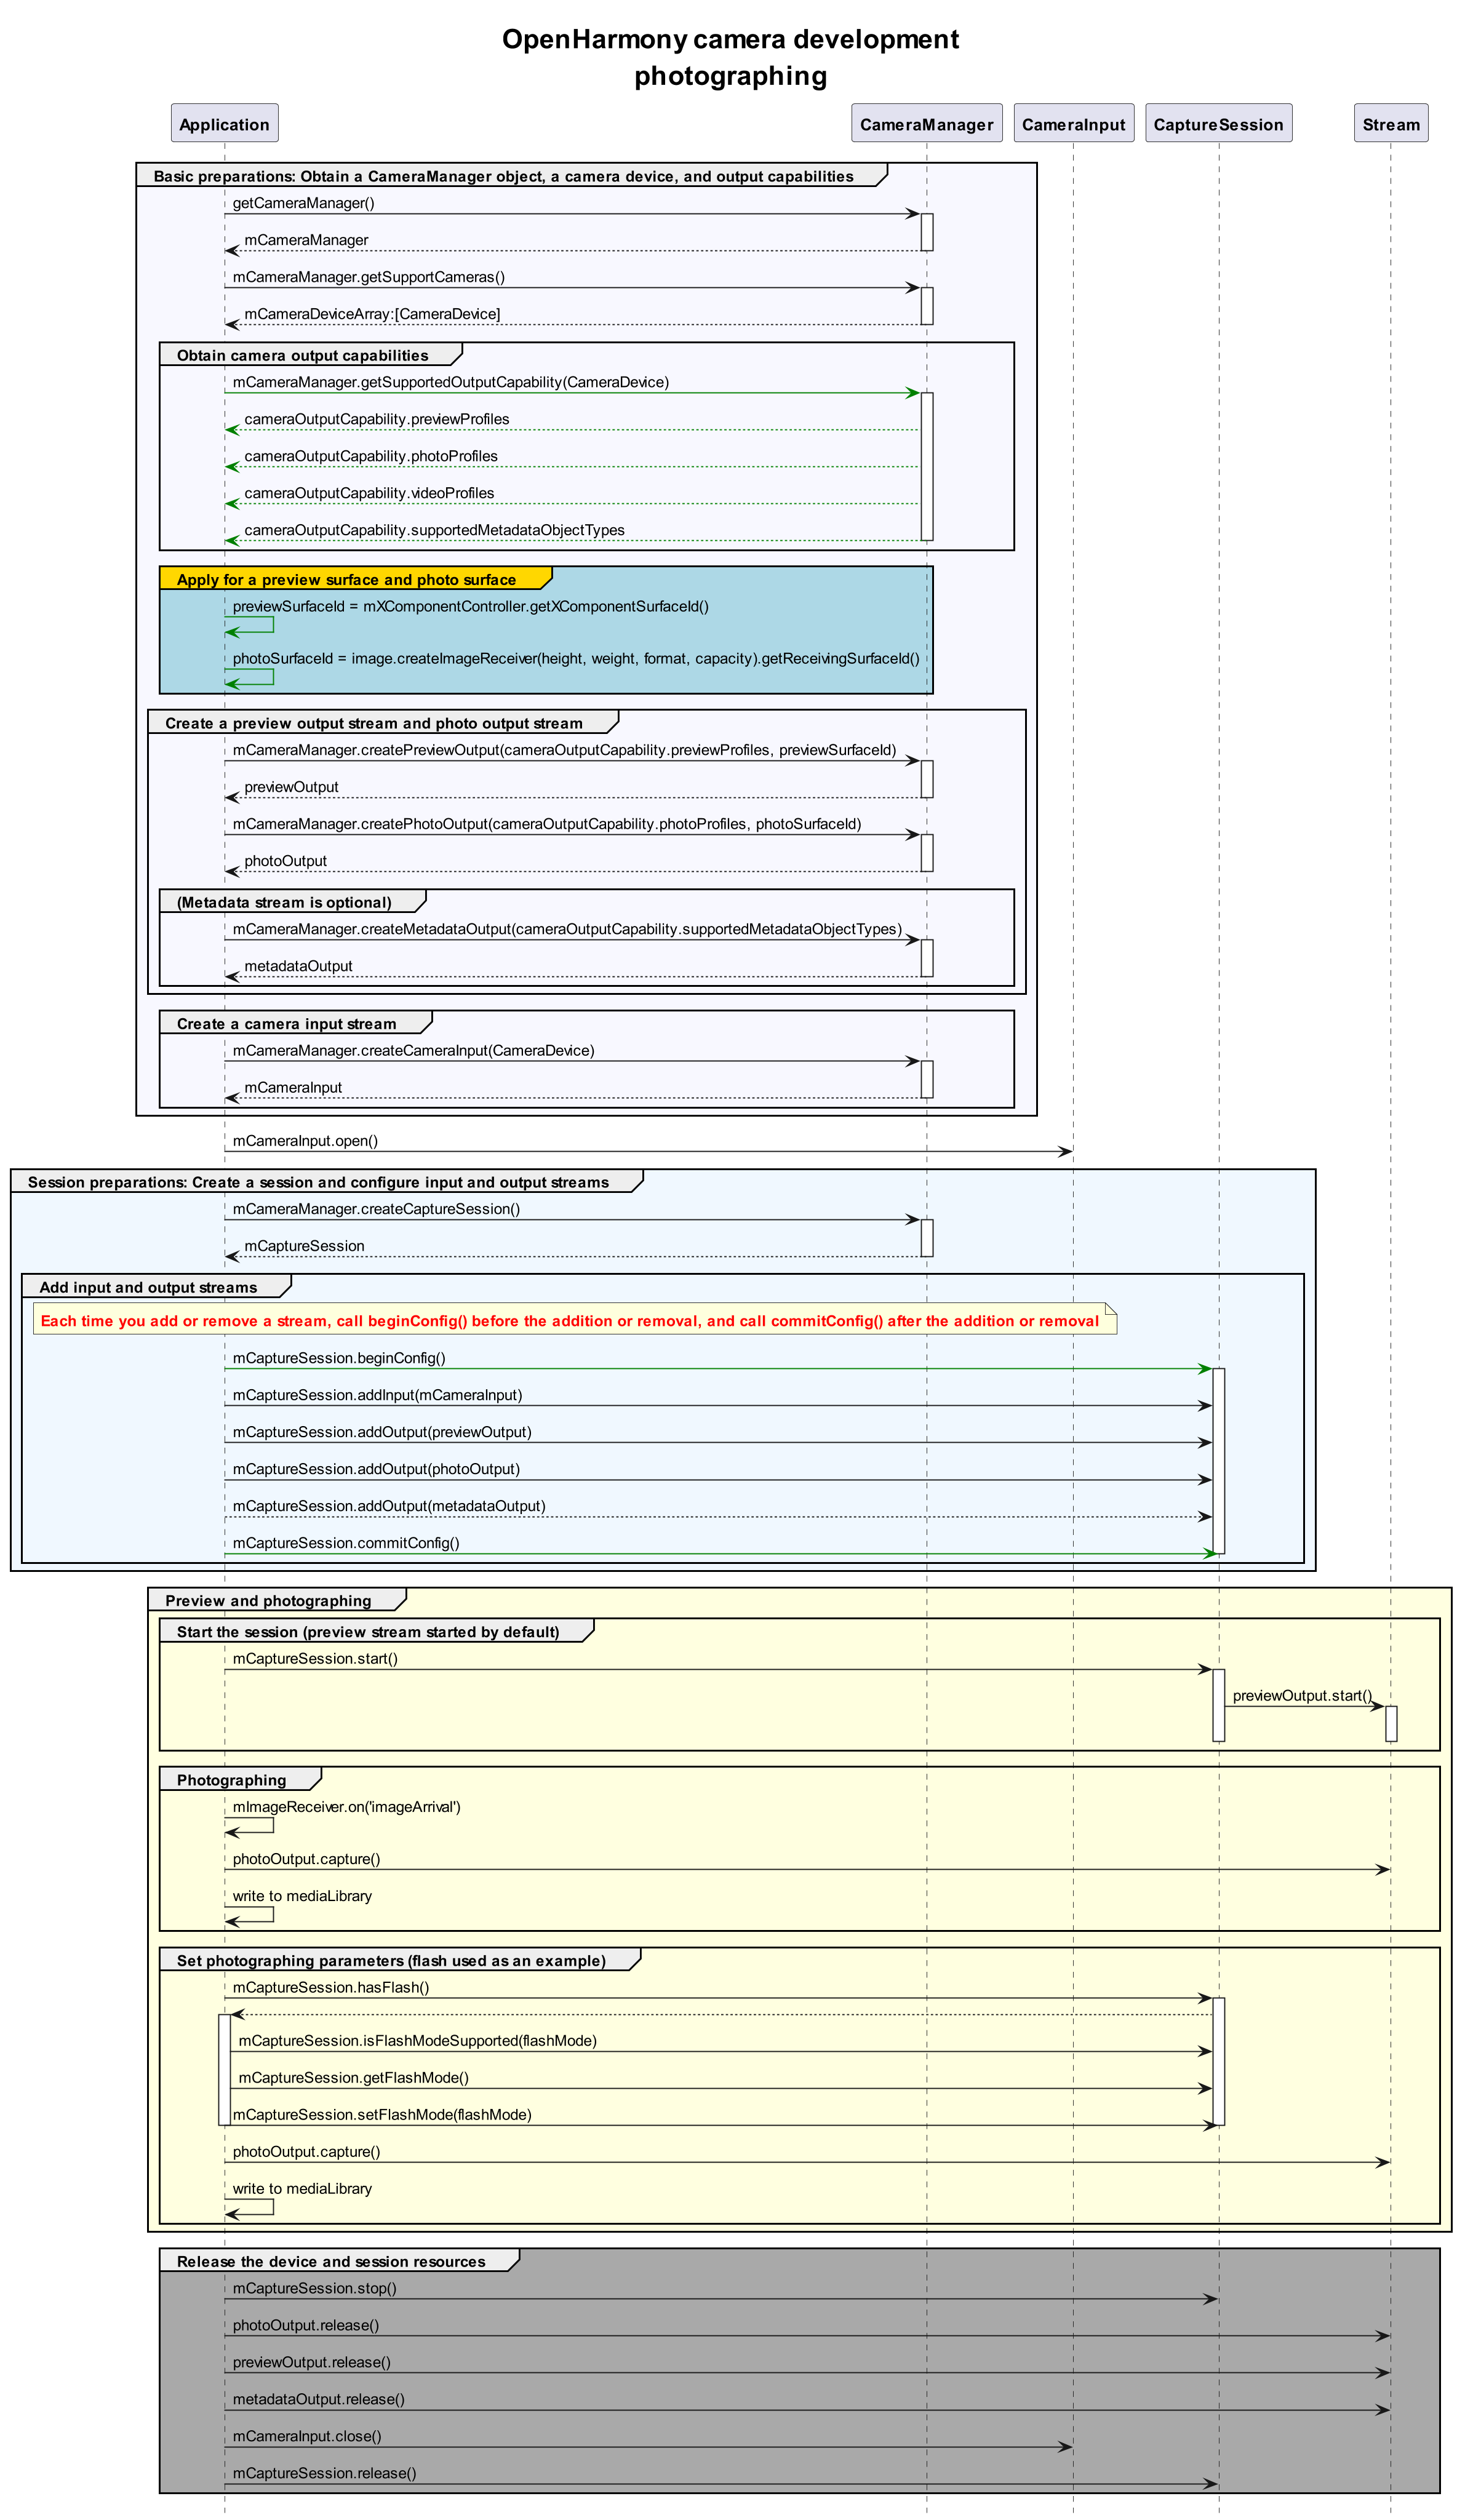Image resolution: width=1457 pixels, height=2520 pixels.
Task: Click 'Obtain camera output capabilities' group label
Action: click(302, 355)
